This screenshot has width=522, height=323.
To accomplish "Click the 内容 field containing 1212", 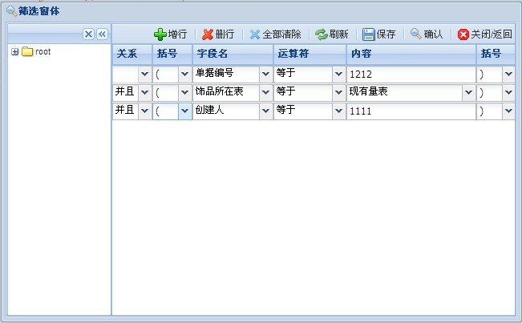I will point(411,75).
